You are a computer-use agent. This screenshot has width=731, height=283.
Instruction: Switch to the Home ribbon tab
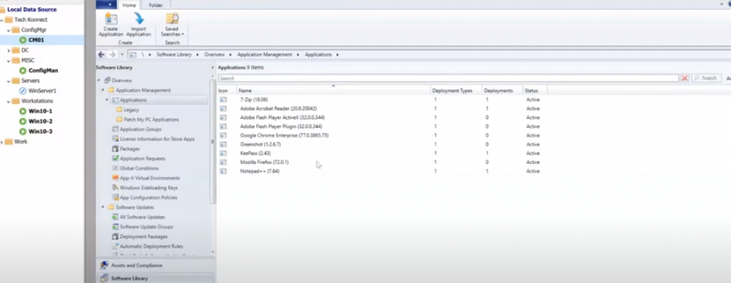[129, 5]
